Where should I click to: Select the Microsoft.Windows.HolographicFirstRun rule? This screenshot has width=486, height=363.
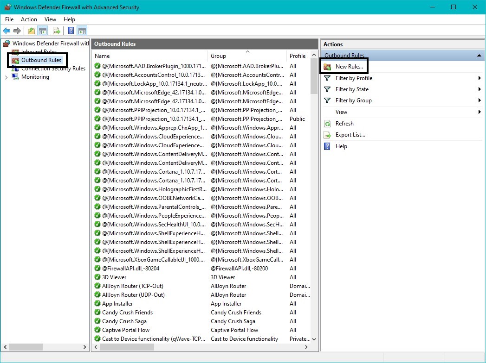click(x=201, y=189)
